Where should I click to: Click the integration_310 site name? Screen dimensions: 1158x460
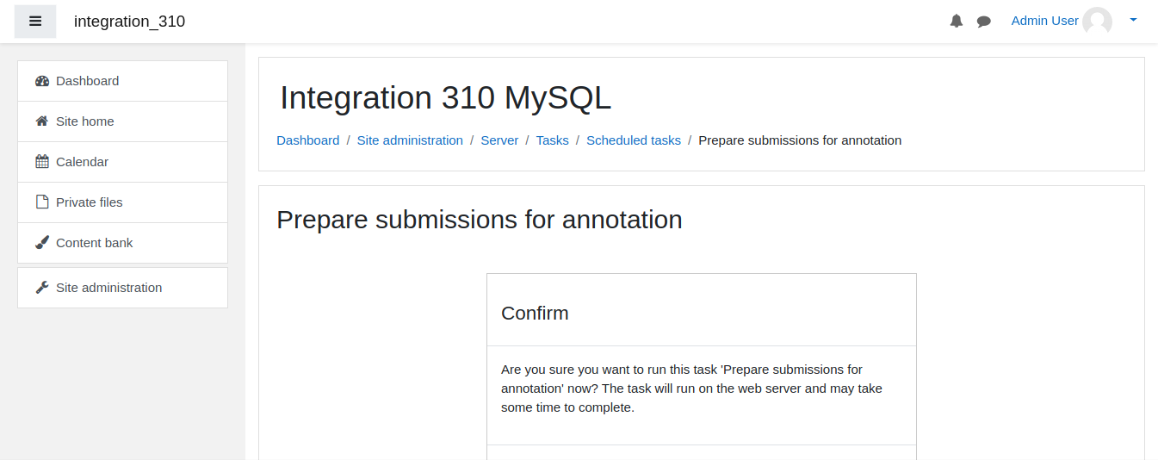(129, 22)
